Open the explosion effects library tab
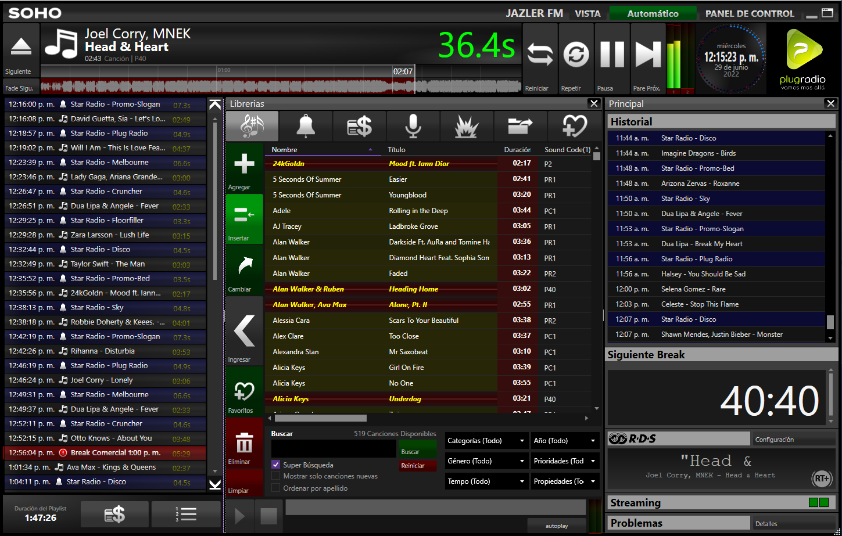The image size is (842, 536). 467,126
